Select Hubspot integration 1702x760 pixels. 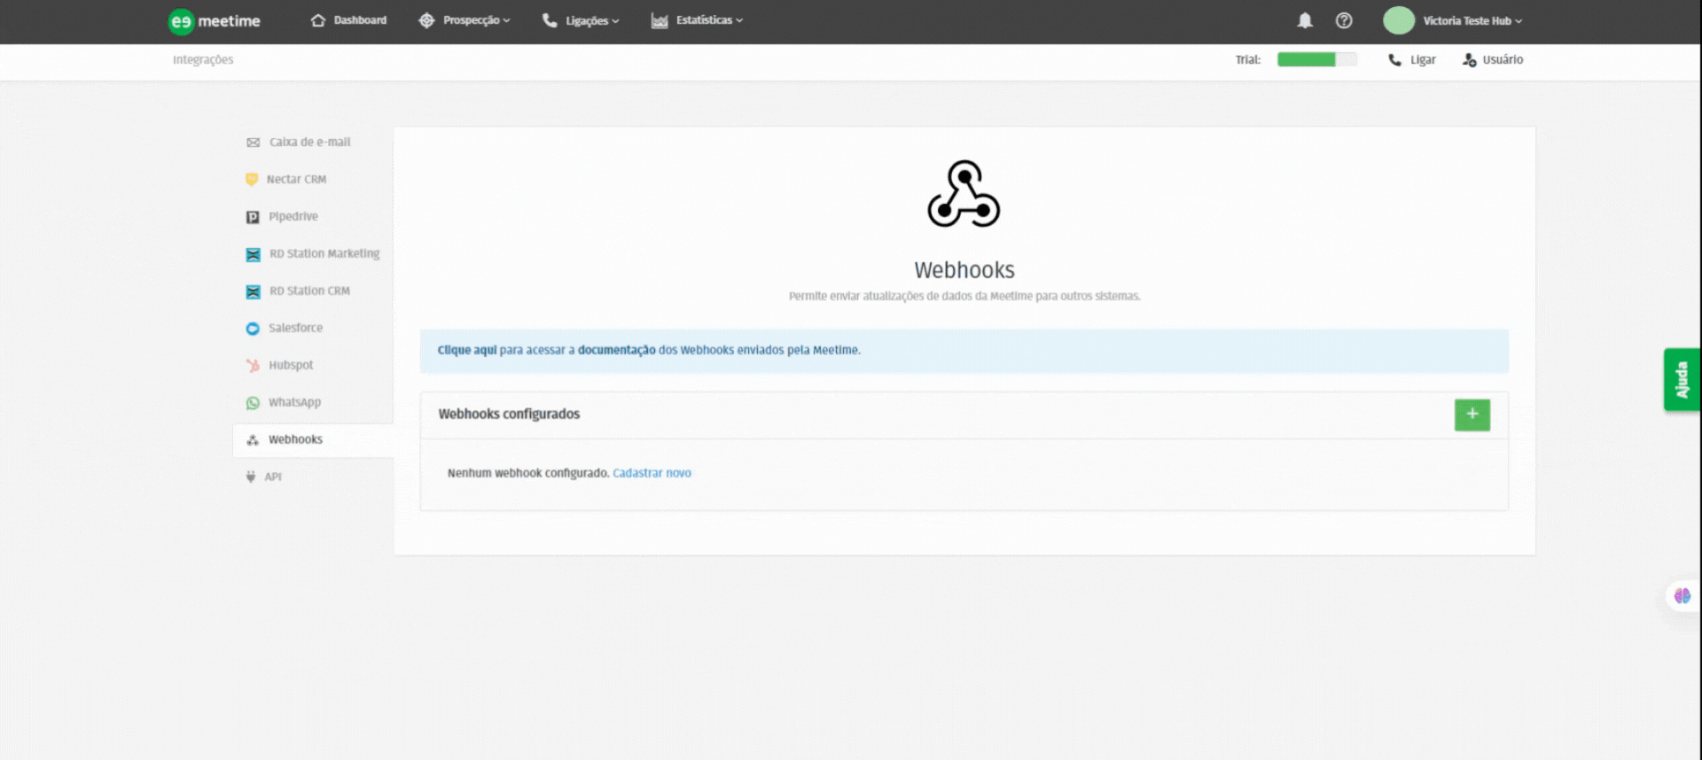tap(291, 366)
